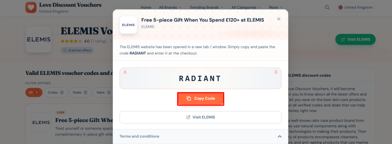Screen dimensions: 392x144
Task: Click the green Visit ELEMIS button
Action: 355,40
